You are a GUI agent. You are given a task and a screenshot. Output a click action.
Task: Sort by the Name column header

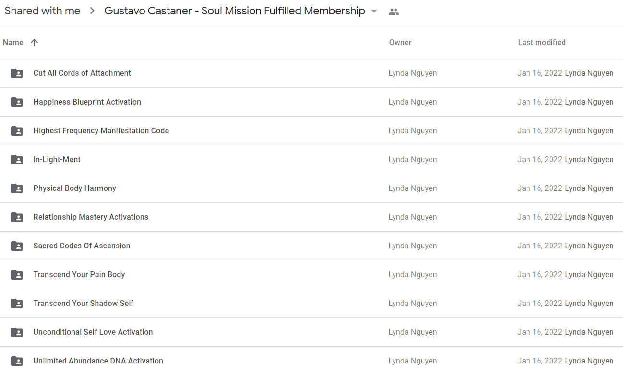point(13,42)
